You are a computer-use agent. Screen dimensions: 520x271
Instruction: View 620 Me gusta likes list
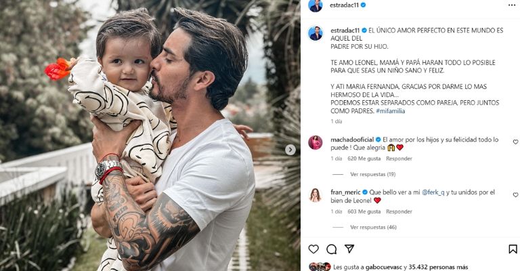tap(364, 159)
